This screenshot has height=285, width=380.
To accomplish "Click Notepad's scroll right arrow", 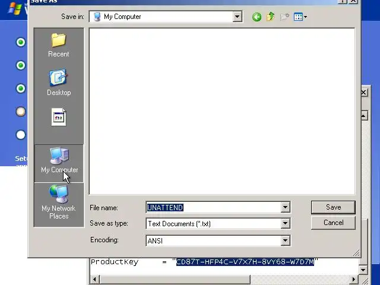I will (354, 280).
